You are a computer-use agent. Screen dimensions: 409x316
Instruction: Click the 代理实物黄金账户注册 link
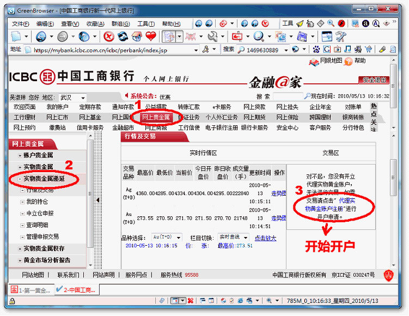(331, 204)
